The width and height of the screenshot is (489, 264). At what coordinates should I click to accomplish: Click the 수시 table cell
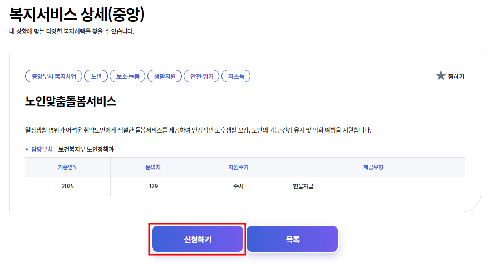pos(239,186)
